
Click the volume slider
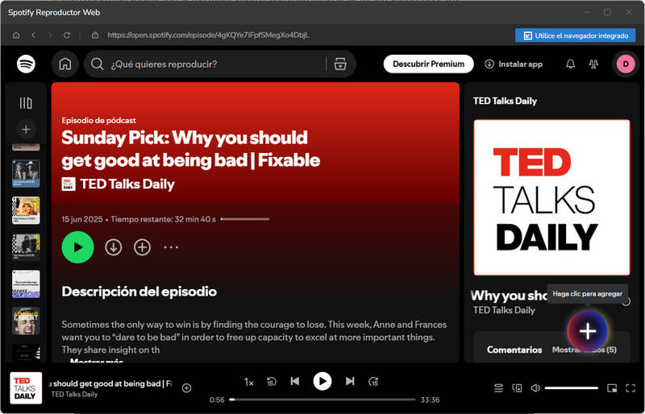[x=572, y=388]
